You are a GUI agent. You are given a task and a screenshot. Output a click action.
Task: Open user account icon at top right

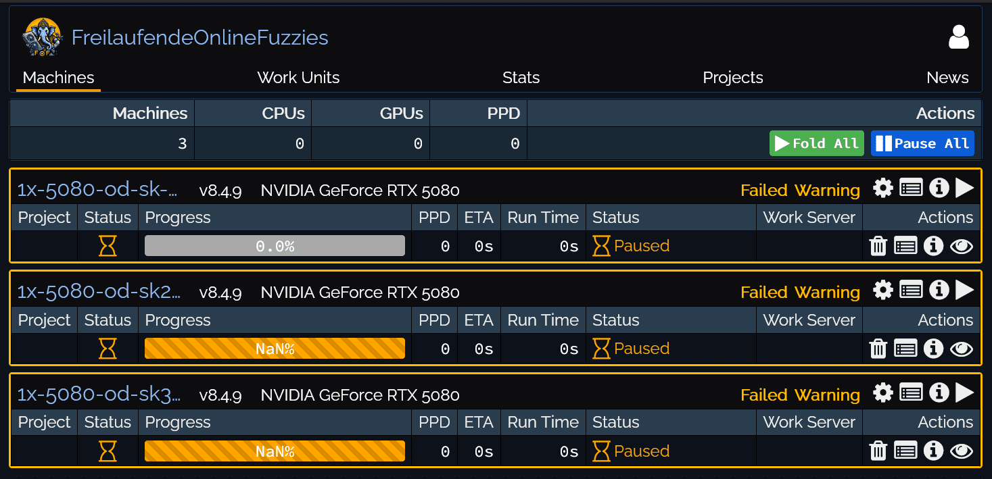pos(958,38)
